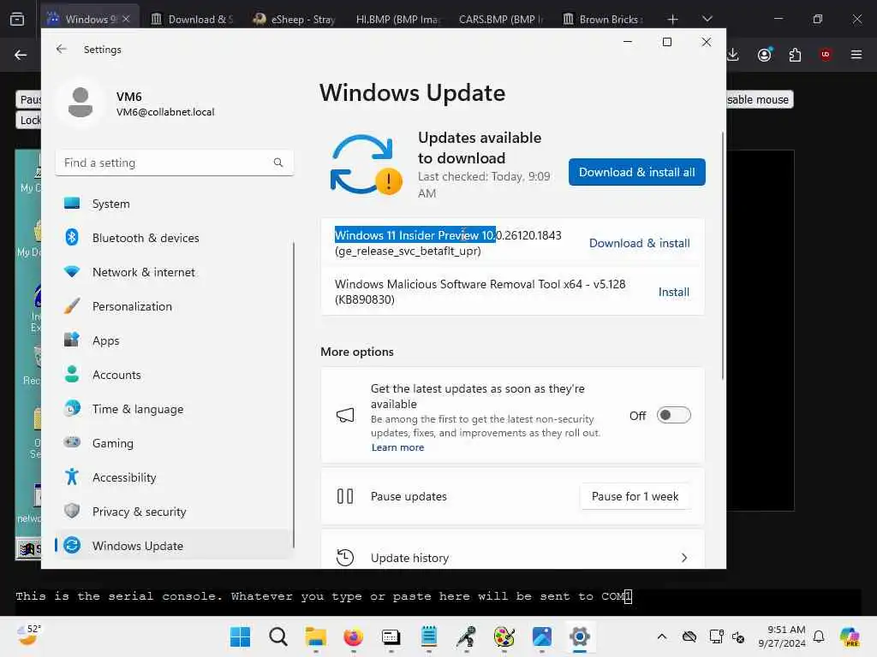877x657 pixels.
Task: Click Windows Update sync status icon
Action: [366, 164]
